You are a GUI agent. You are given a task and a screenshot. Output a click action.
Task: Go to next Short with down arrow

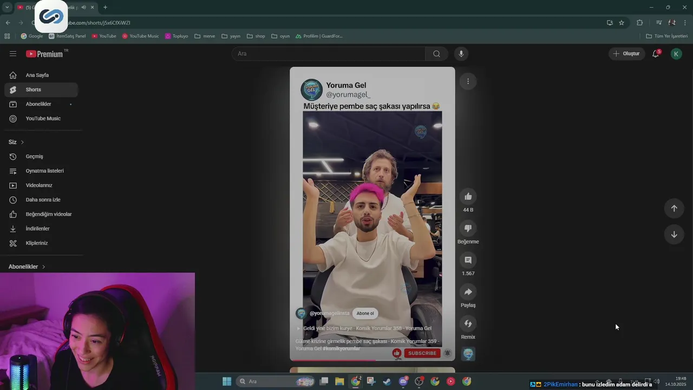pos(674,235)
